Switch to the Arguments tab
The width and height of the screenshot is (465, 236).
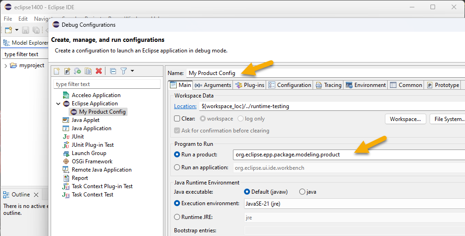(213, 85)
